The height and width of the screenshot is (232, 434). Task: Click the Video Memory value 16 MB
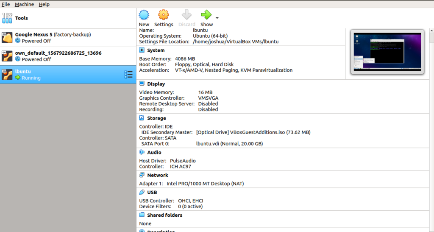coord(206,92)
